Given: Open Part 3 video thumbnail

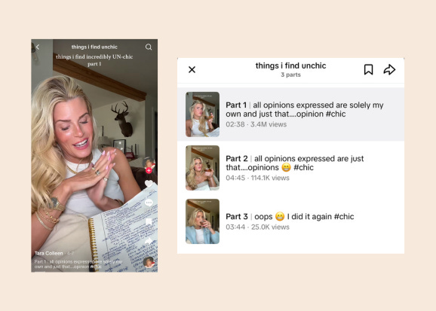Looking at the screenshot, I should click(202, 221).
